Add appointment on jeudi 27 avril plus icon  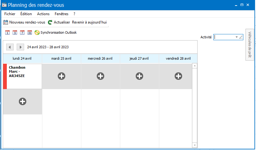[139, 76]
